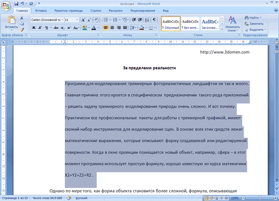Align text to the right
This screenshot has width=279, height=201.
pyautogui.click(x=119, y=28)
